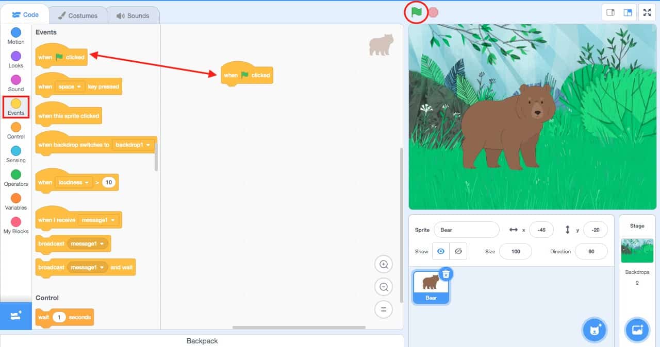Switch to the Costumes tab
This screenshot has height=347, width=660.
point(78,15)
